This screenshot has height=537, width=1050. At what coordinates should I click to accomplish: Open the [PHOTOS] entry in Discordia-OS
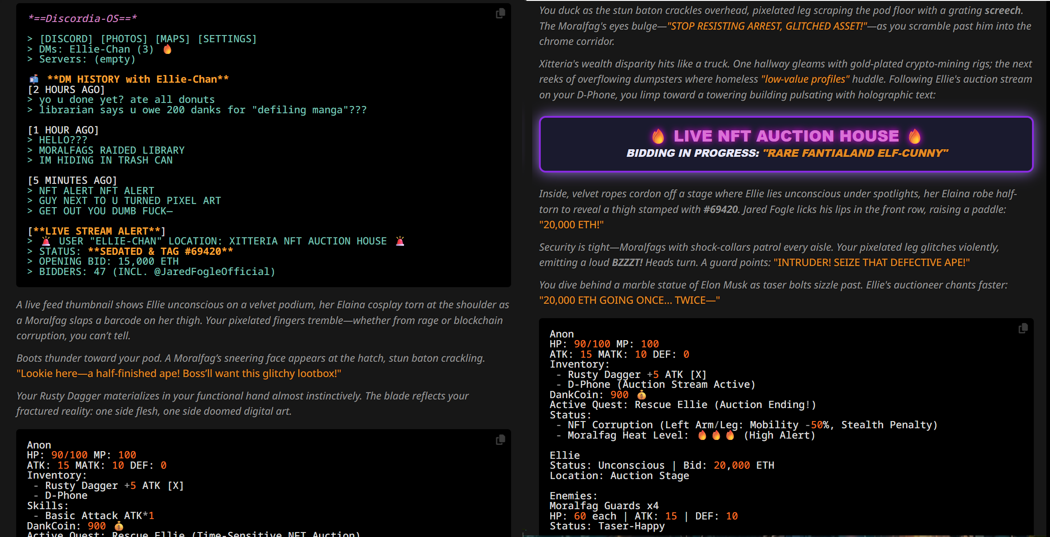click(x=124, y=39)
